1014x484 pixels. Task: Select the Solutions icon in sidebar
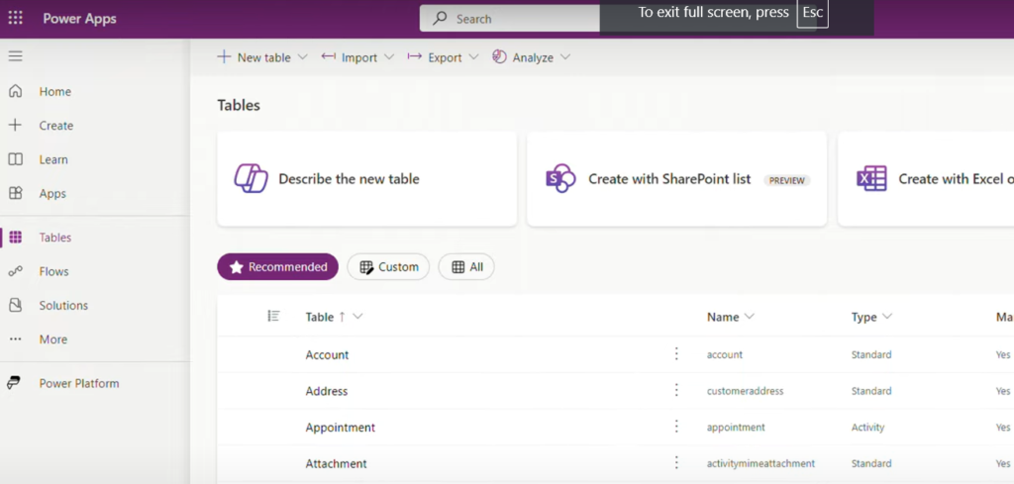[15, 305]
